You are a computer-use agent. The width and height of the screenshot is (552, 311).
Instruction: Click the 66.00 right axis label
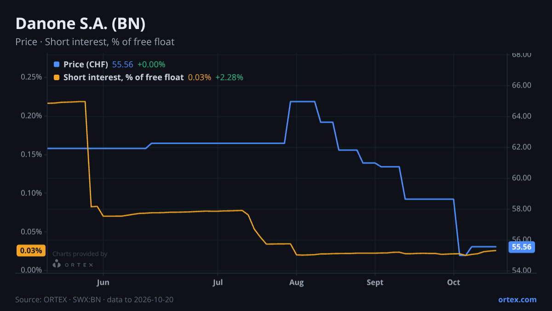522,86
